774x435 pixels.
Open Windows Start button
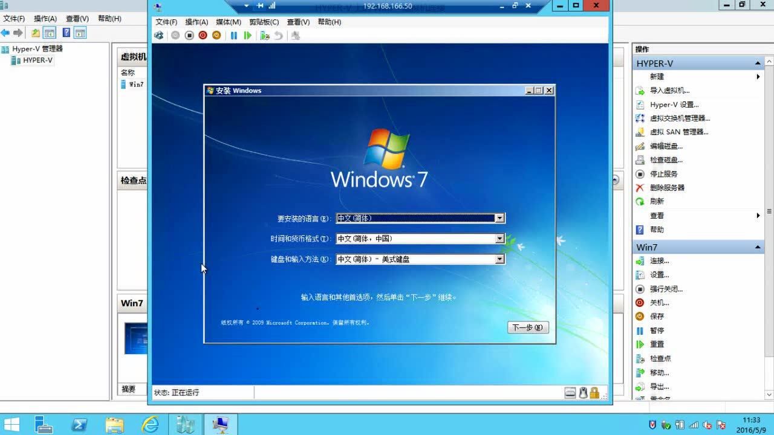pyautogui.click(x=11, y=424)
